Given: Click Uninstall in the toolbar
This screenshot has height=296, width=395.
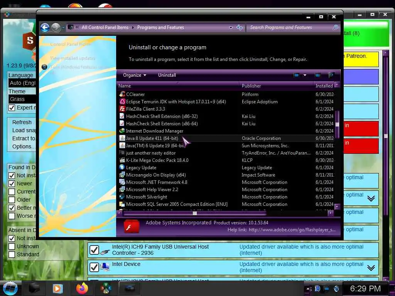Looking at the screenshot, I should [167, 75].
